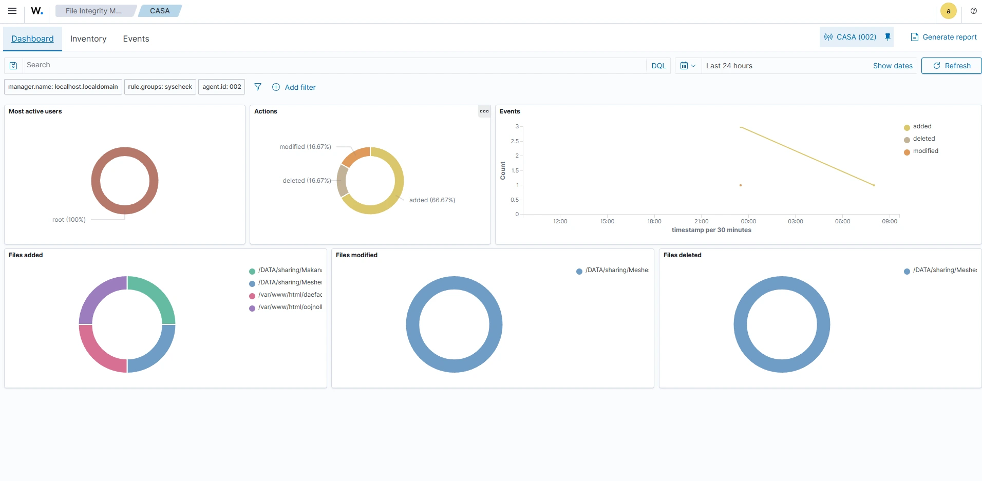Open the rule.groups: syscheck filter options

pyautogui.click(x=160, y=87)
